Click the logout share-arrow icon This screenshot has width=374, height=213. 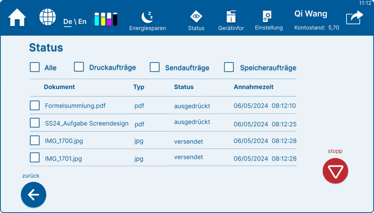point(354,17)
